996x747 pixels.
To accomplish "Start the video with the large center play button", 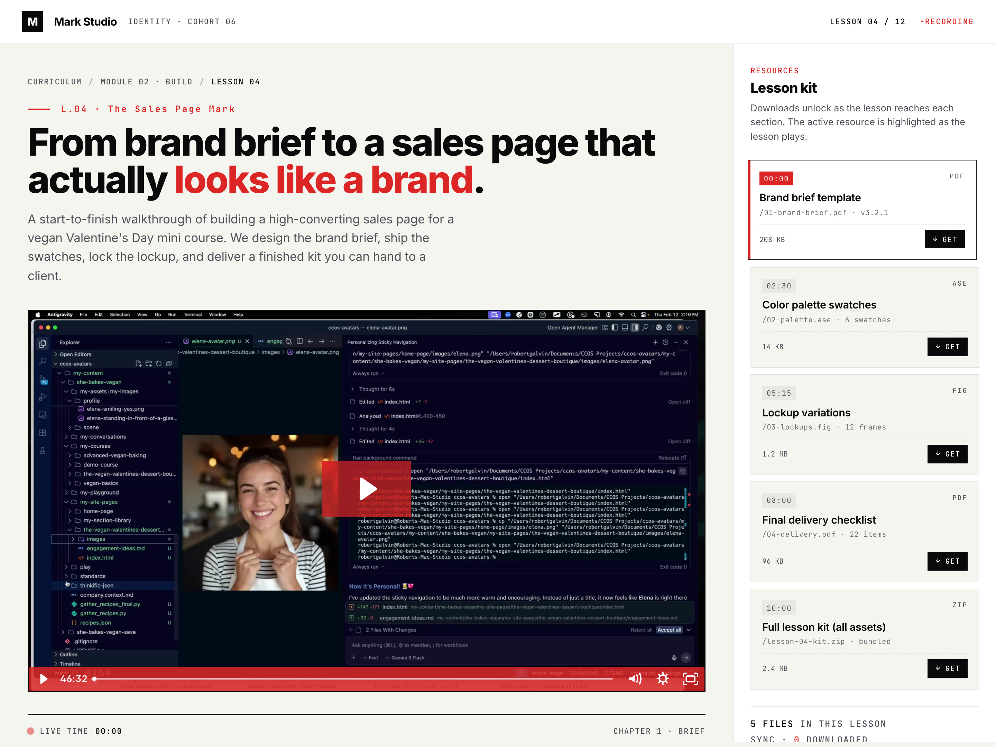I will point(366,489).
